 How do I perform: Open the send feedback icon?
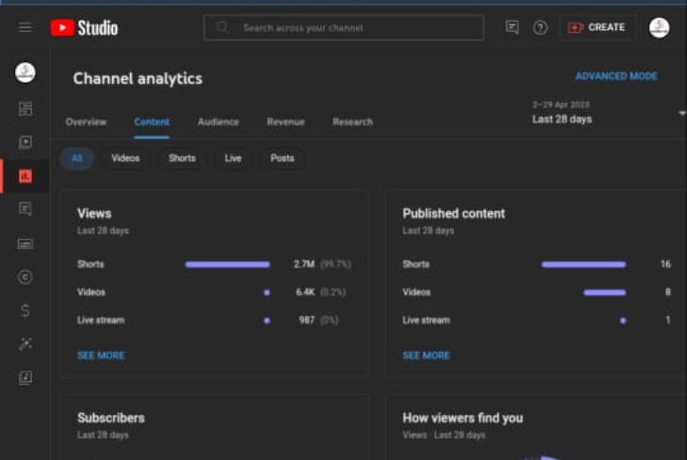(512, 27)
